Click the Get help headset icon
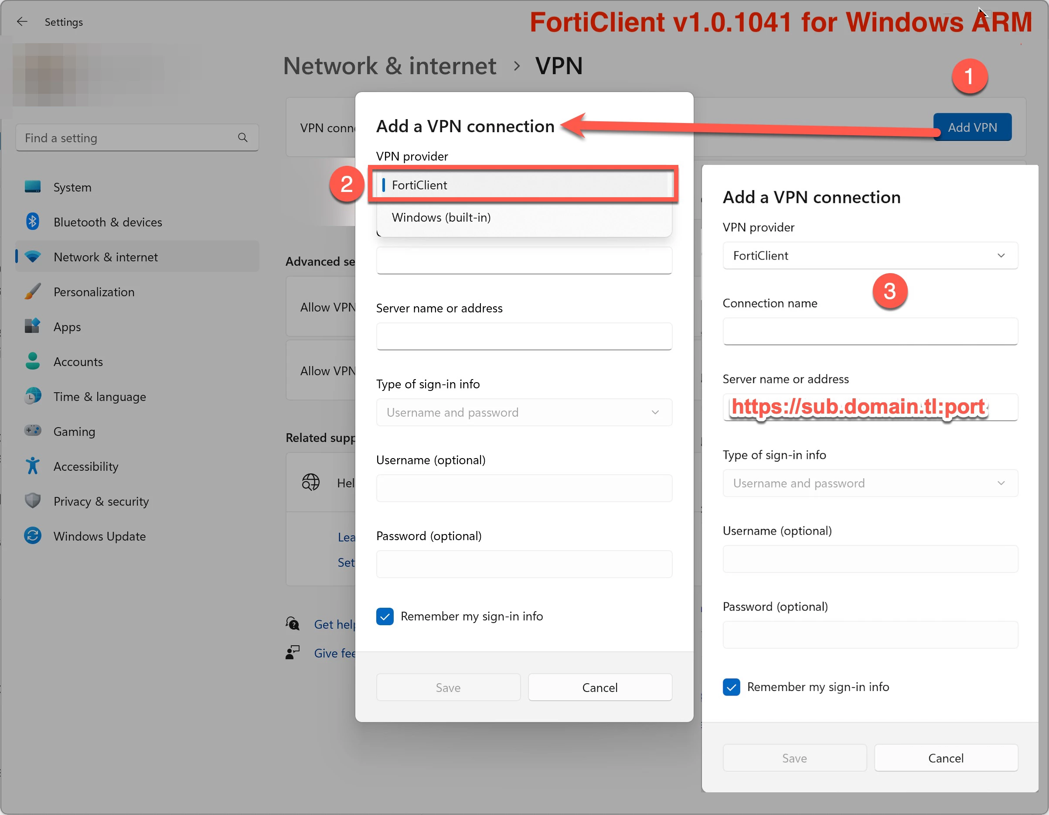 point(293,624)
